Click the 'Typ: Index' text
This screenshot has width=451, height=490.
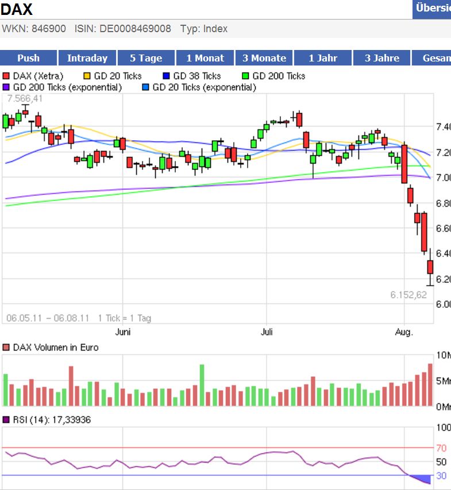pyautogui.click(x=204, y=29)
